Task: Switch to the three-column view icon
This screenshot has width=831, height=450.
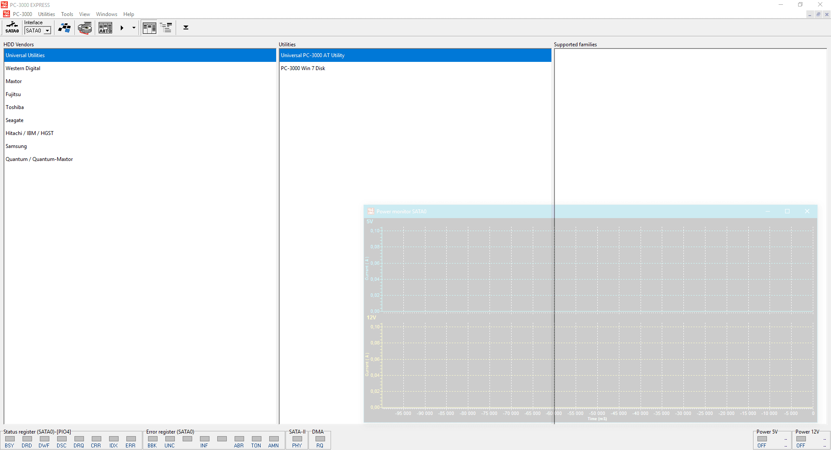Action: pos(149,28)
